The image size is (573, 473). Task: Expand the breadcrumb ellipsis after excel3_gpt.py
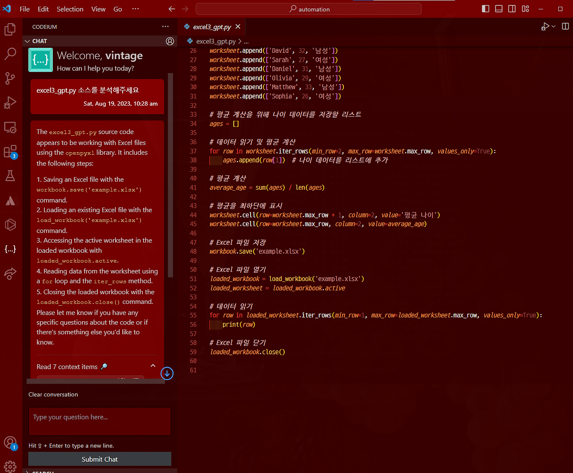tap(246, 41)
